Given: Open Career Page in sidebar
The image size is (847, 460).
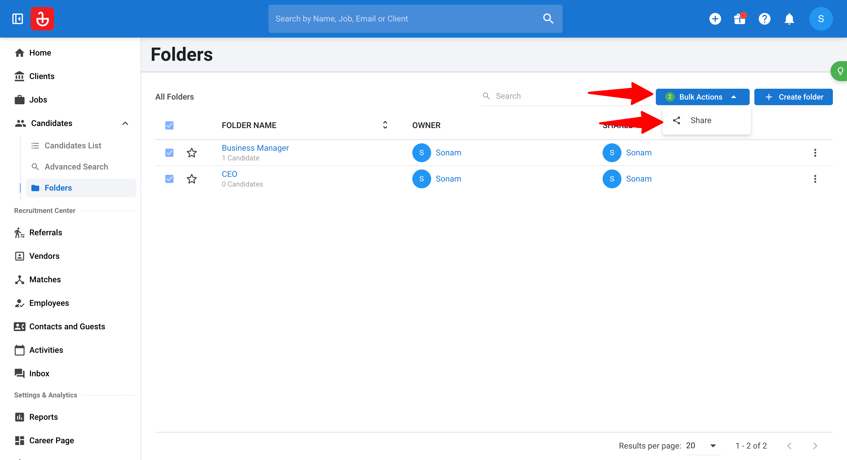Looking at the screenshot, I should (51, 441).
